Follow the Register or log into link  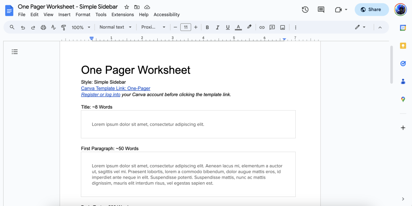pos(101,95)
